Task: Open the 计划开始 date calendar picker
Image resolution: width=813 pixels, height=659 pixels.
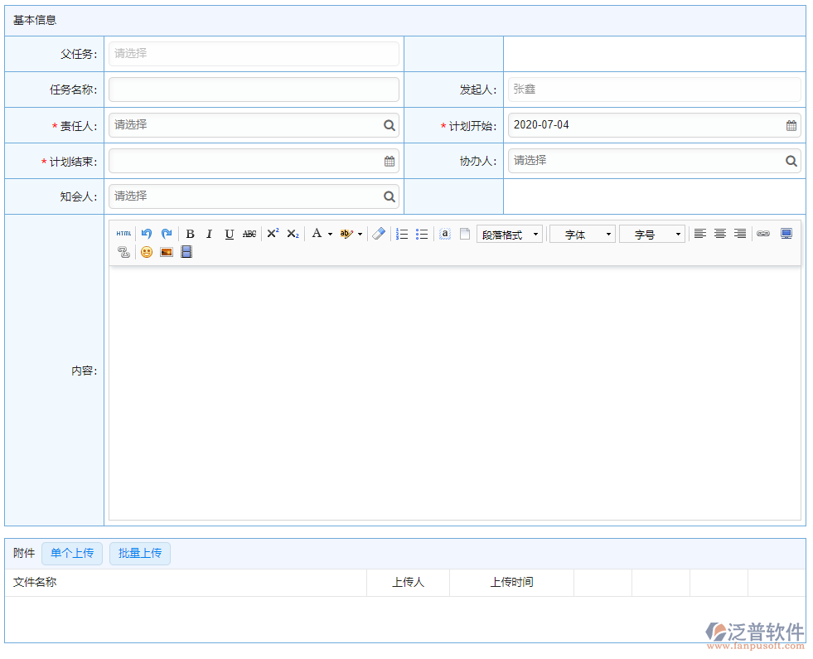Action: click(x=791, y=124)
